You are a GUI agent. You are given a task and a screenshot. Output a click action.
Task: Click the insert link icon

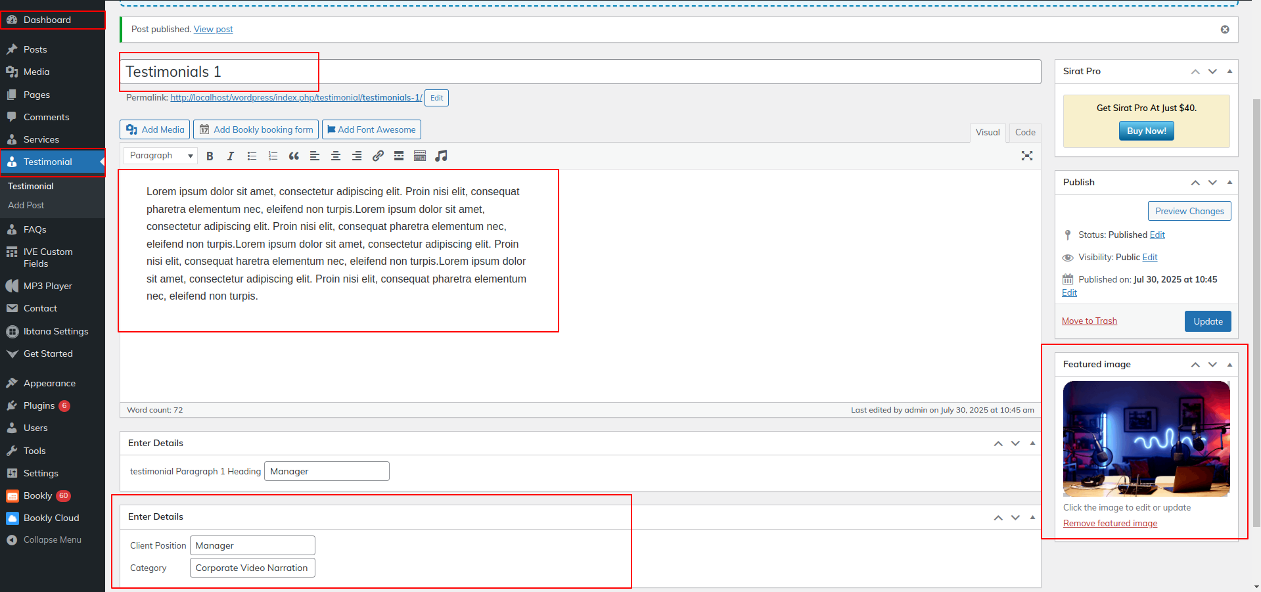tap(378, 156)
